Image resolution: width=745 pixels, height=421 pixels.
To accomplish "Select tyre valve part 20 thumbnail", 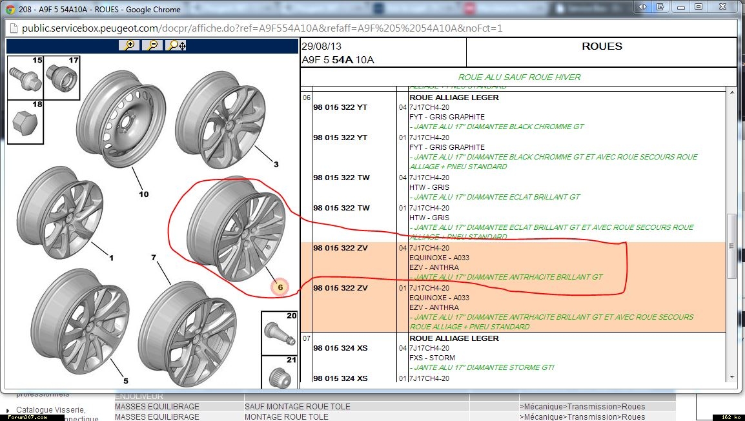I will [x=280, y=333].
